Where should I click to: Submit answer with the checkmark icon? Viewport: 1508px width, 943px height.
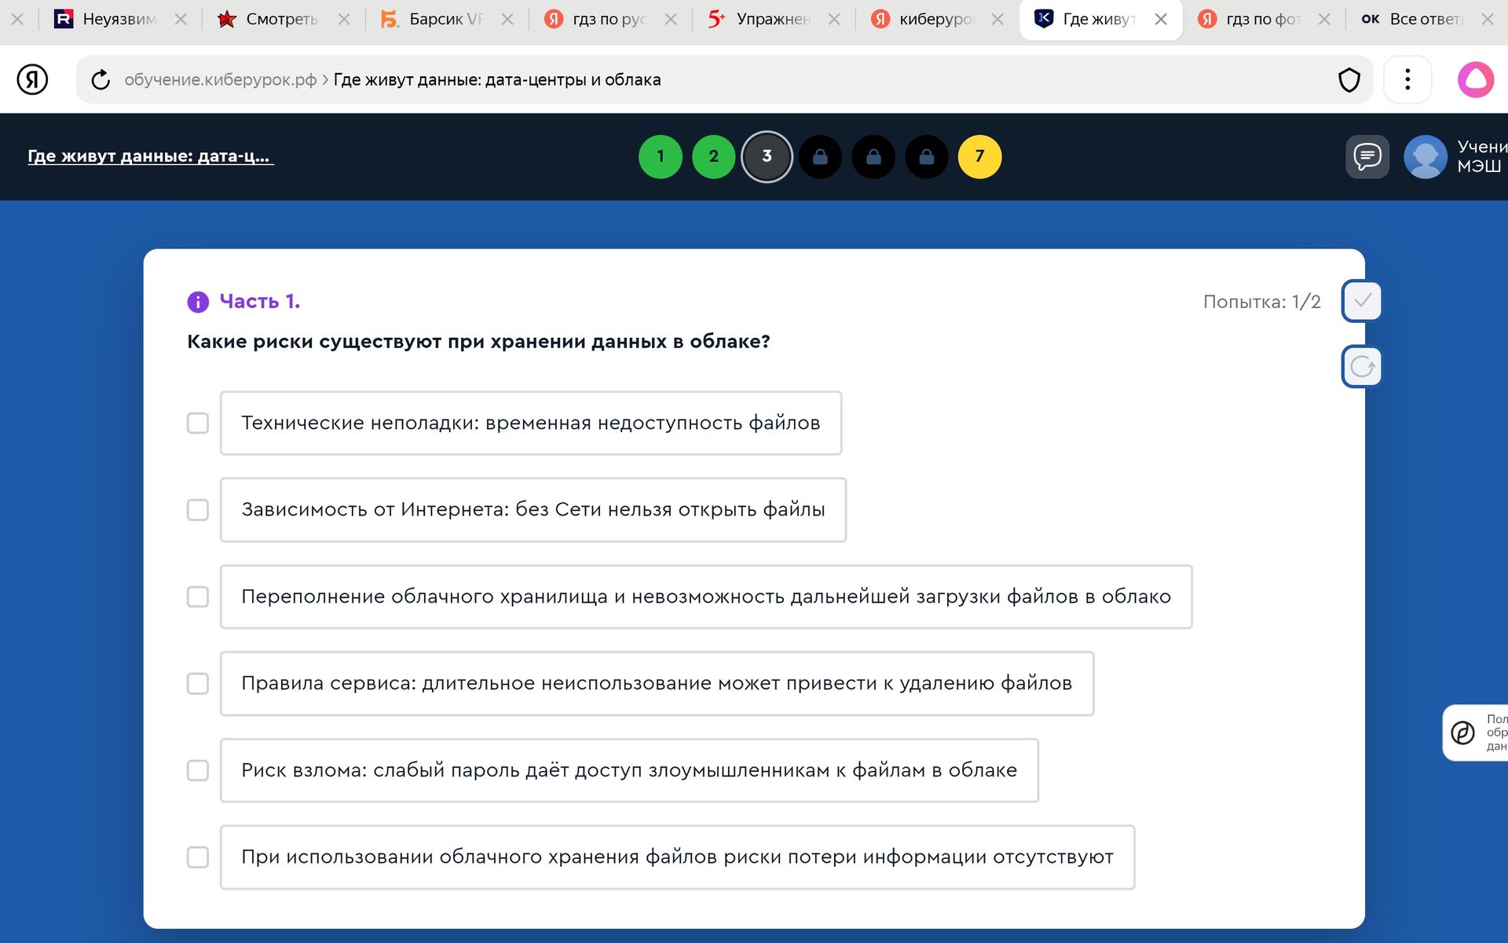pyautogui.click(x=1362, y=301)
